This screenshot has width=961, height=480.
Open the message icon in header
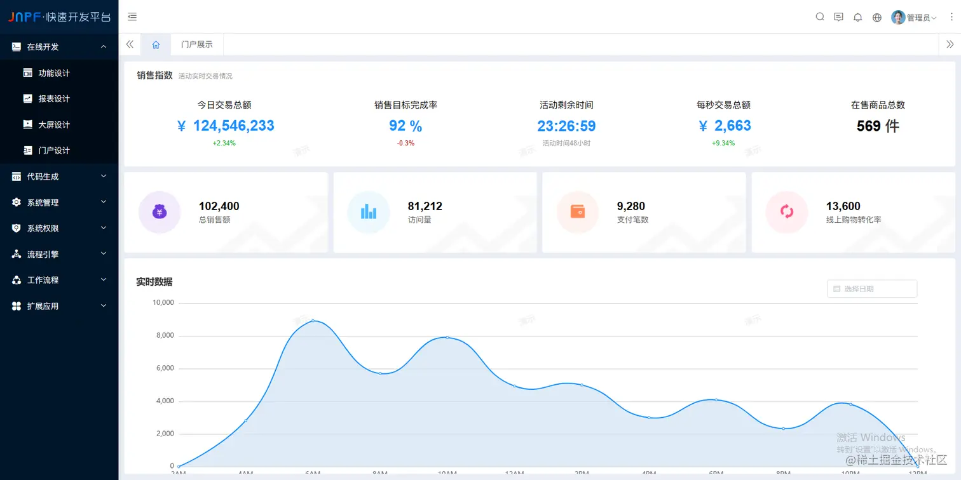(x=838, y=17)
